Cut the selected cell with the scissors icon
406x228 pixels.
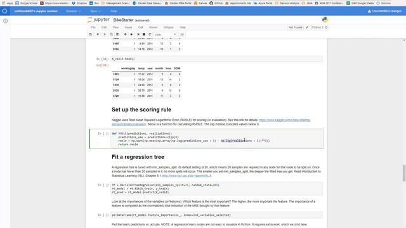tap(105, 34)
